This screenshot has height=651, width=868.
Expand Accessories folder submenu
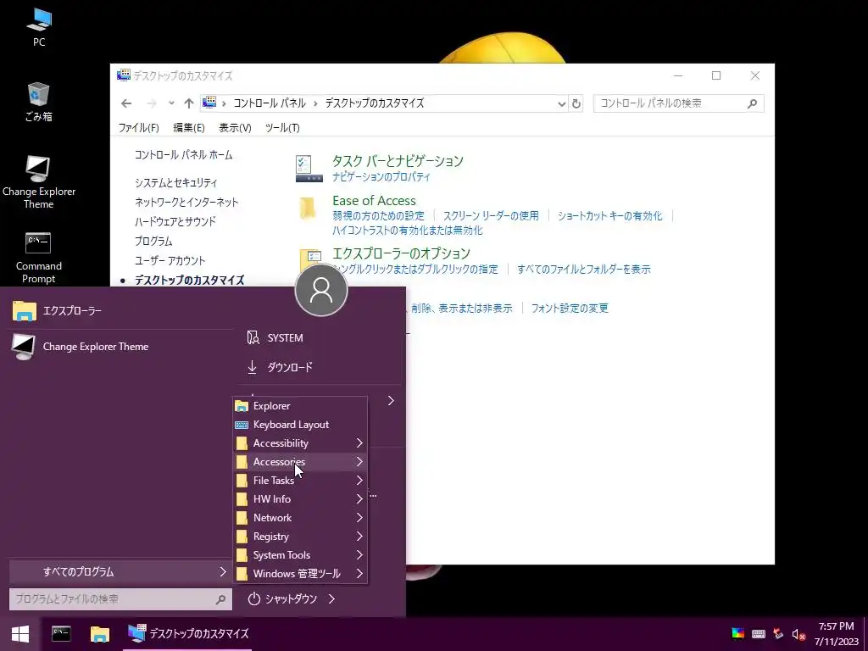[x=300, y=462]
